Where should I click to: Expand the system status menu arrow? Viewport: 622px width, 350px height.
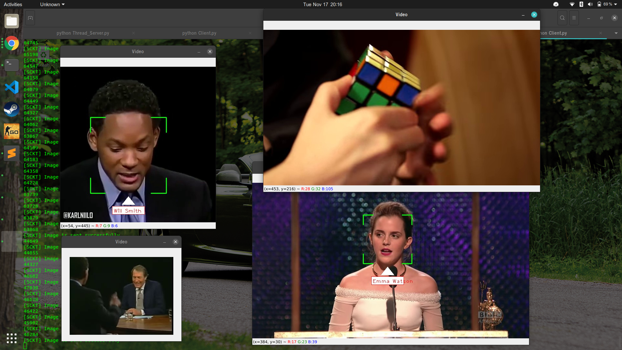point(616,5)
